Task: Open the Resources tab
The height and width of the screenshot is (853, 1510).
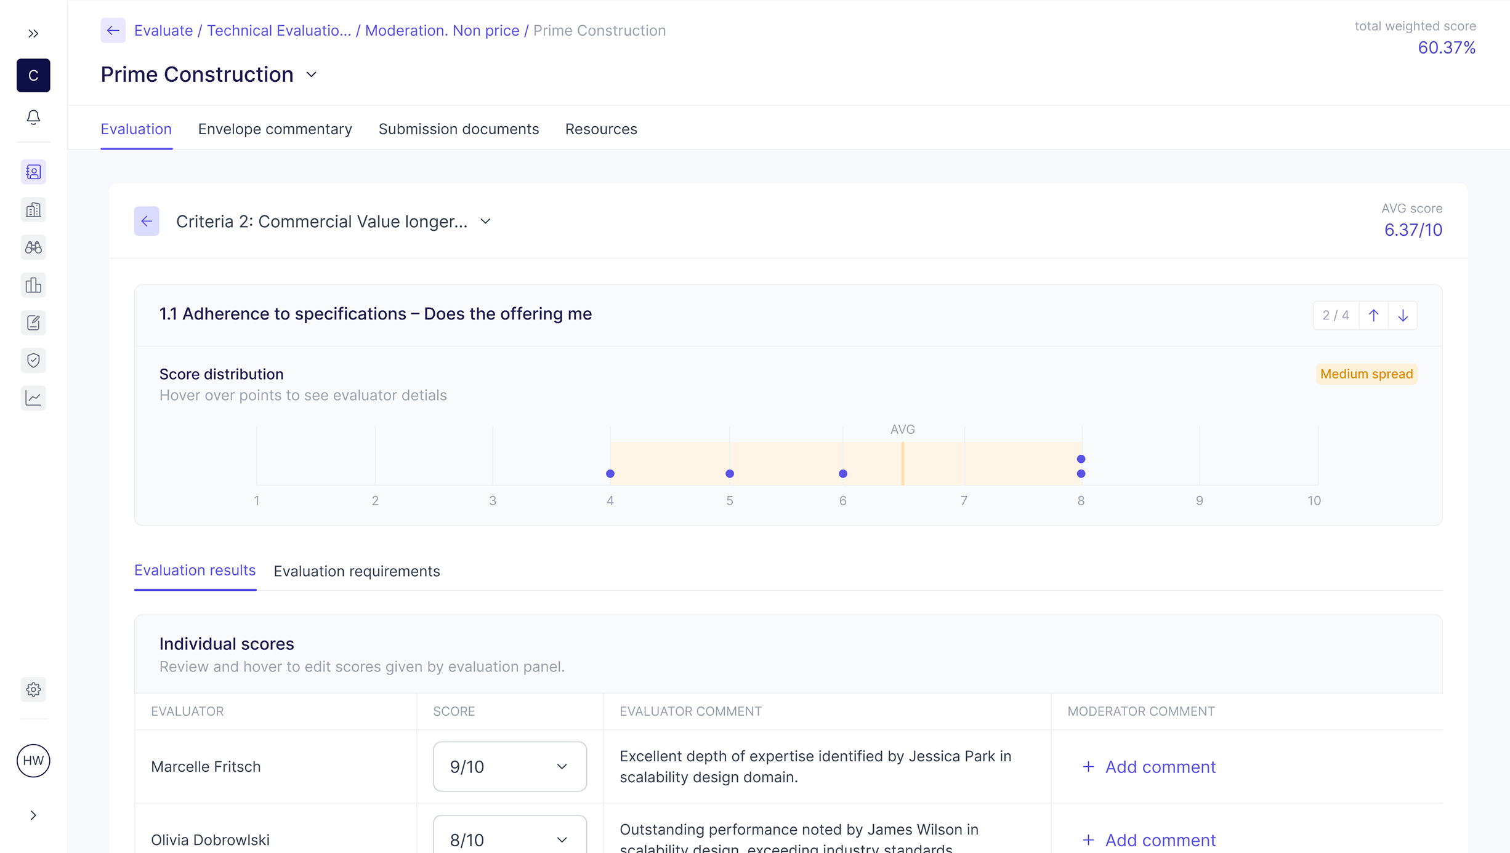Action: point(601,129)
